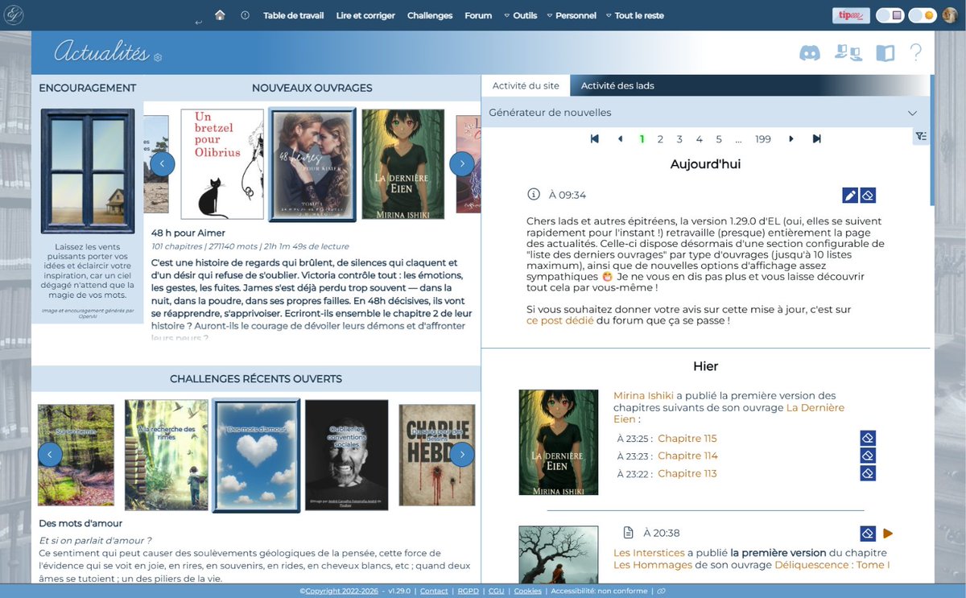
Task: Click the info circle icon beside the home icon
Action: 245,15
